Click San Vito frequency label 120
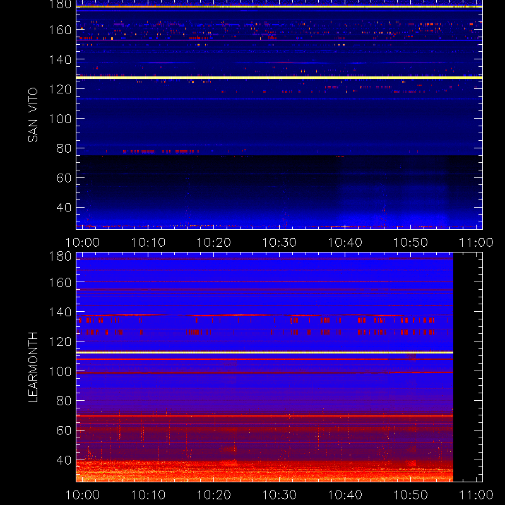The width and height of the screenshot is (505, 505). [x=60, y=89]
